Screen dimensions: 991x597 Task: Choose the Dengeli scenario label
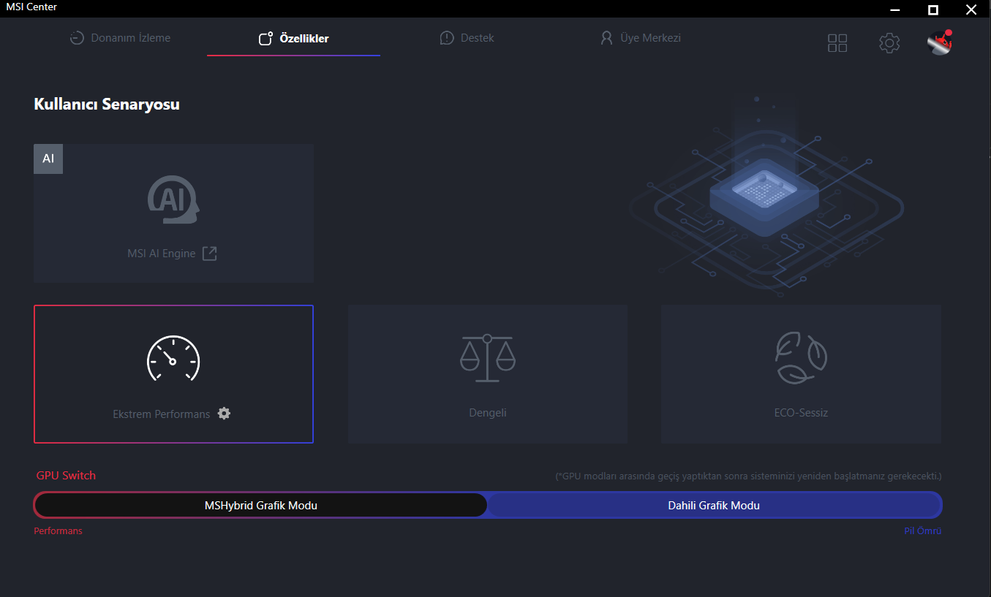488,413
